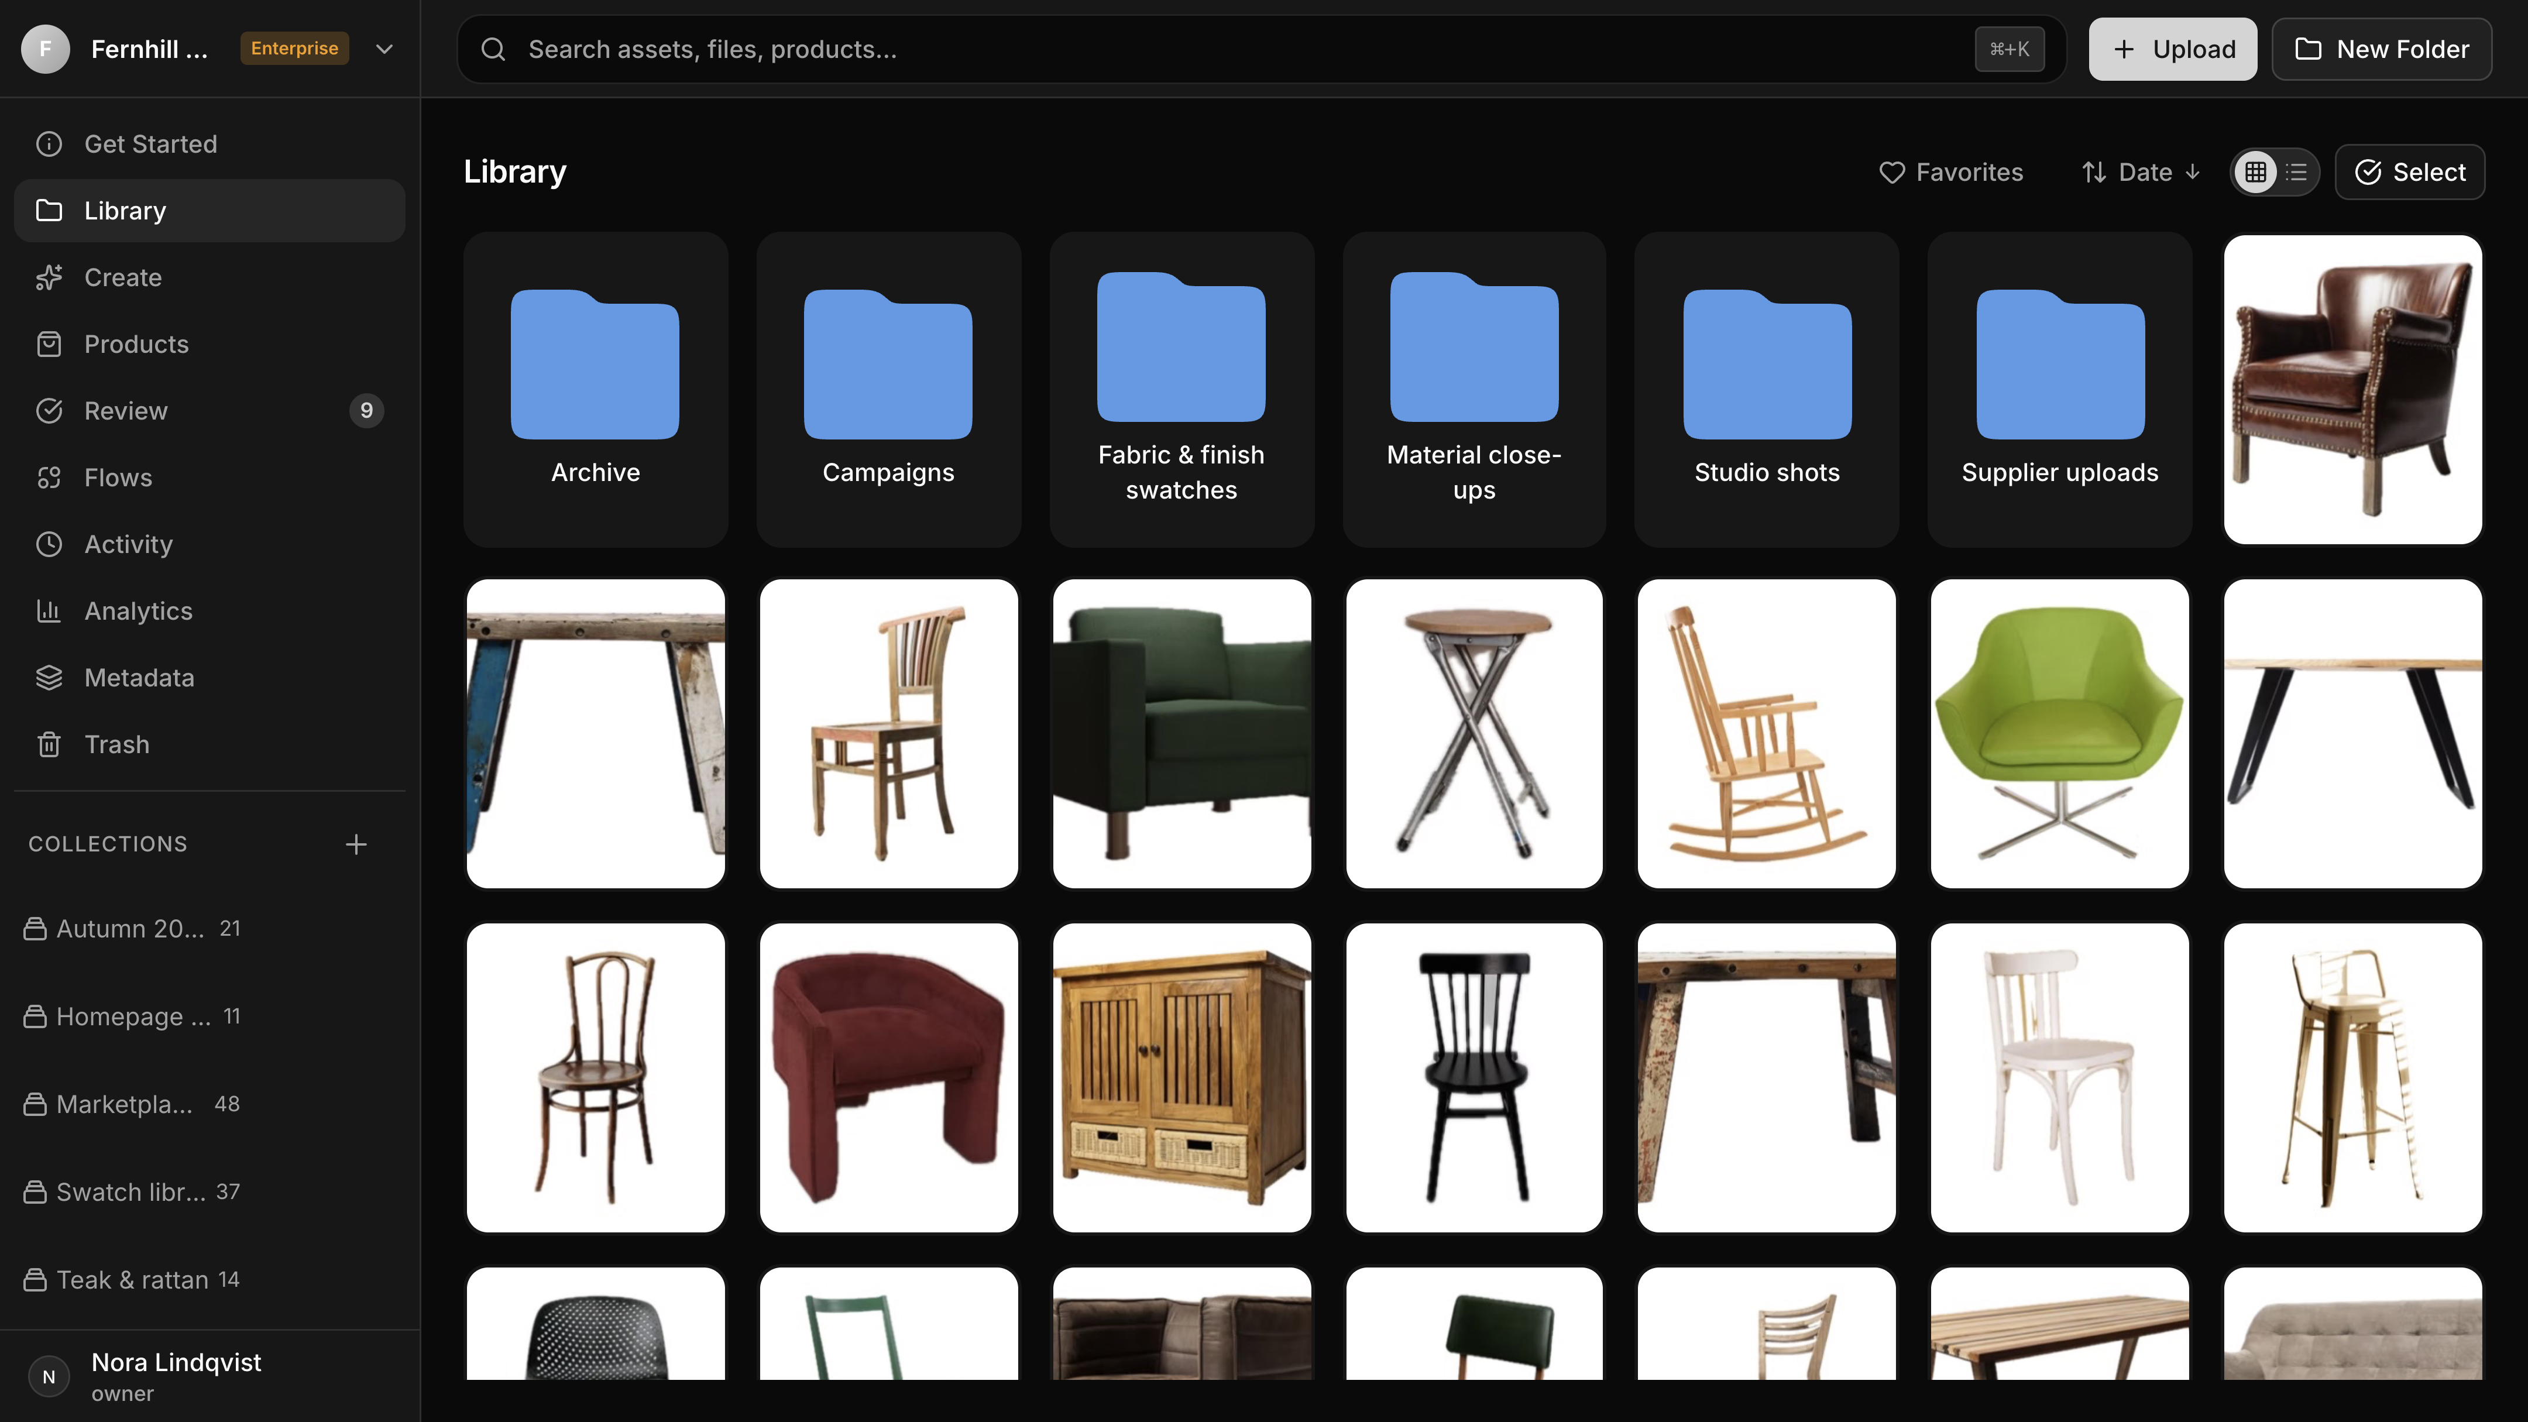
Task: Click the search magnifier icon
Action: coord(494,49)
